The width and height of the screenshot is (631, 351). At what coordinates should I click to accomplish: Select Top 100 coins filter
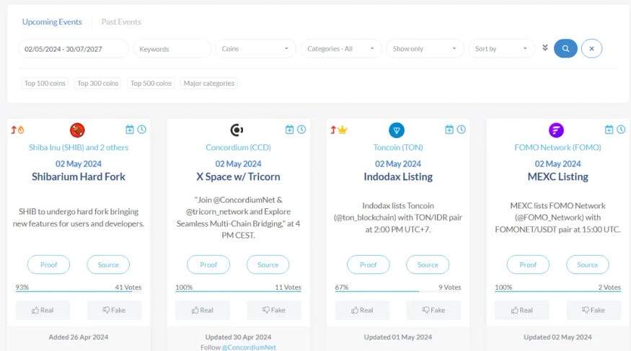pyautogui.click(x=45, y=83)
